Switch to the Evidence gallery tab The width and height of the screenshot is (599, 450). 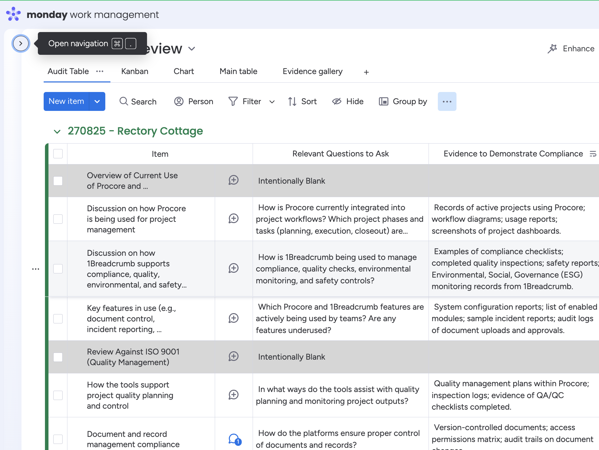(x=313, y=71)
